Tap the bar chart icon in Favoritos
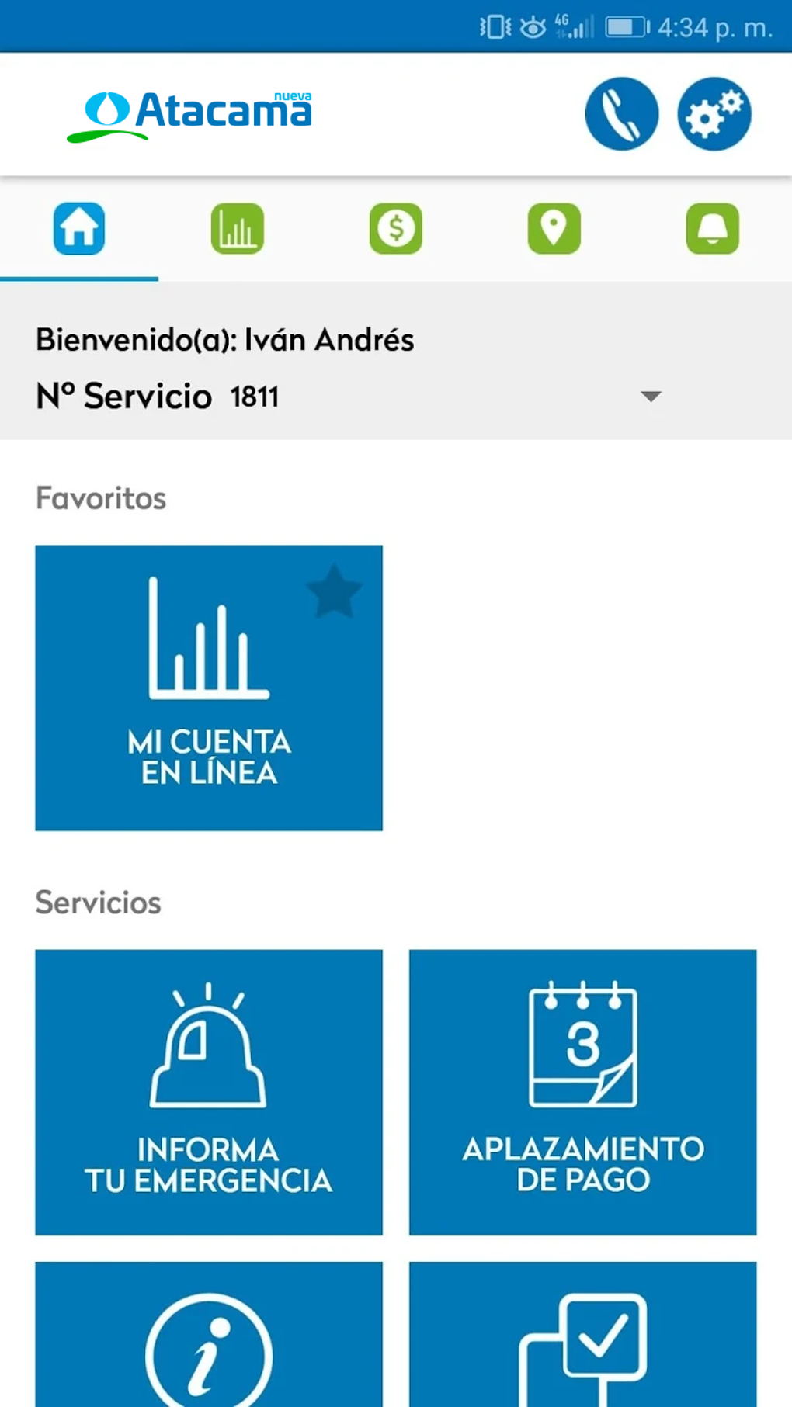The image size is (792, 1407). [x=208, y=638]
